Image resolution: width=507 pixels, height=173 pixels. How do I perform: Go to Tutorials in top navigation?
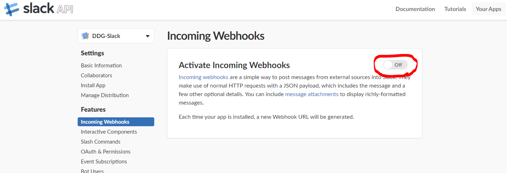455,9
